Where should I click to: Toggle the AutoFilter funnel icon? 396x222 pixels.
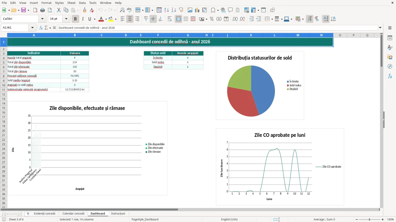[x=181, y=10]
